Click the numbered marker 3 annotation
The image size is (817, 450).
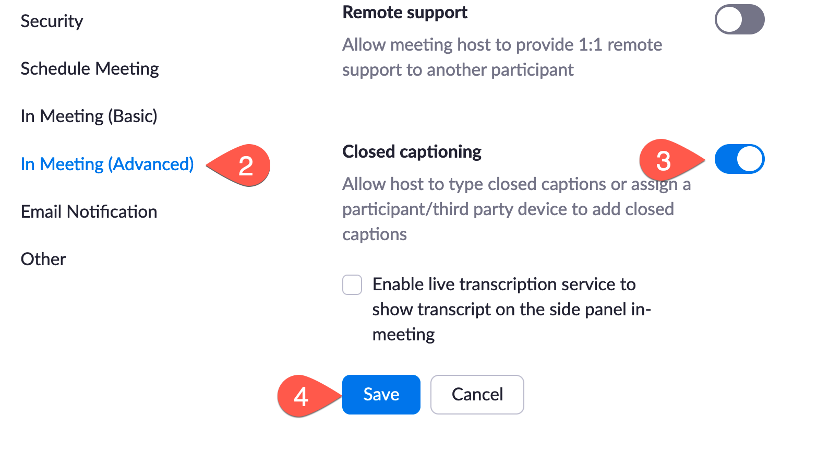664,161
